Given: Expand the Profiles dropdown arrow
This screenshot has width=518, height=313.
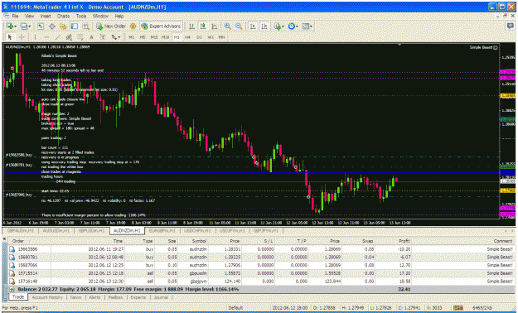Looking at the screenshot, I should 29,26.
